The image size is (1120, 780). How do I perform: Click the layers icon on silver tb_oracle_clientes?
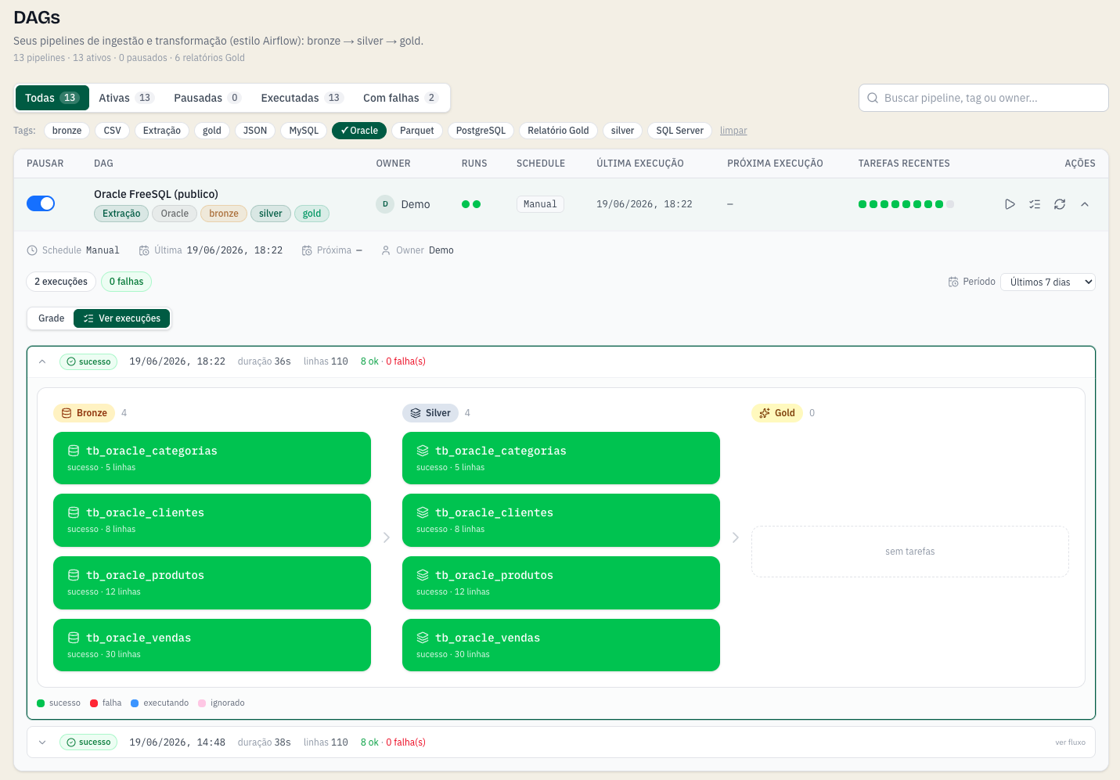tap(423, 512)
